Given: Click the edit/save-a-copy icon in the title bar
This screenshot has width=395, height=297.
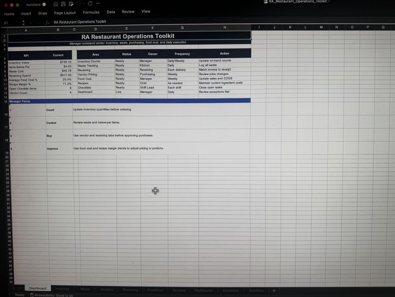Looking at the screenshot, I should click(71, 4).
